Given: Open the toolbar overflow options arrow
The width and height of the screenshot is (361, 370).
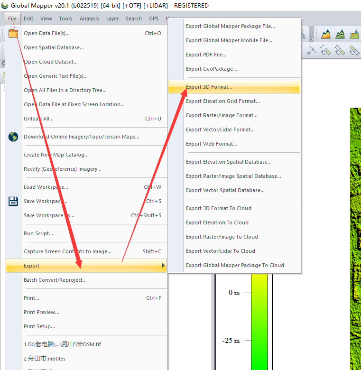Looking at the screenshot, I should [x=312, y=39].
